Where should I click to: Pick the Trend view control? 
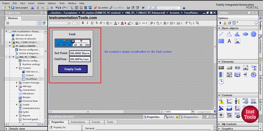pos(229,101)
